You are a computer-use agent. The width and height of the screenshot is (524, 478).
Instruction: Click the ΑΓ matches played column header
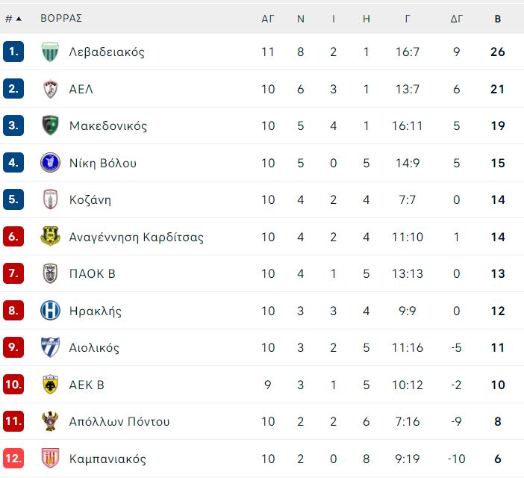point(268,19)
